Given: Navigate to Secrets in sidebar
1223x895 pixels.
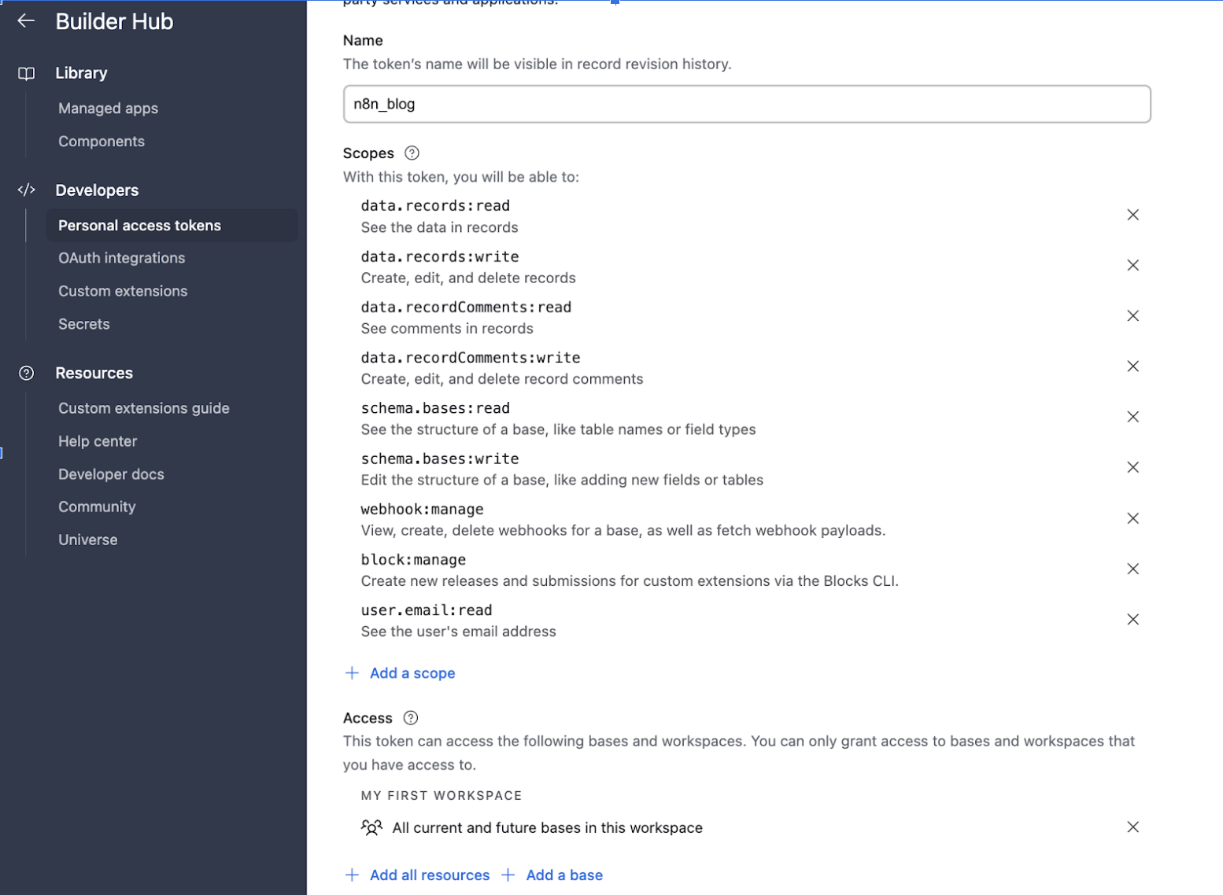Looking at the screenshot, I should [x=84, y=324].
